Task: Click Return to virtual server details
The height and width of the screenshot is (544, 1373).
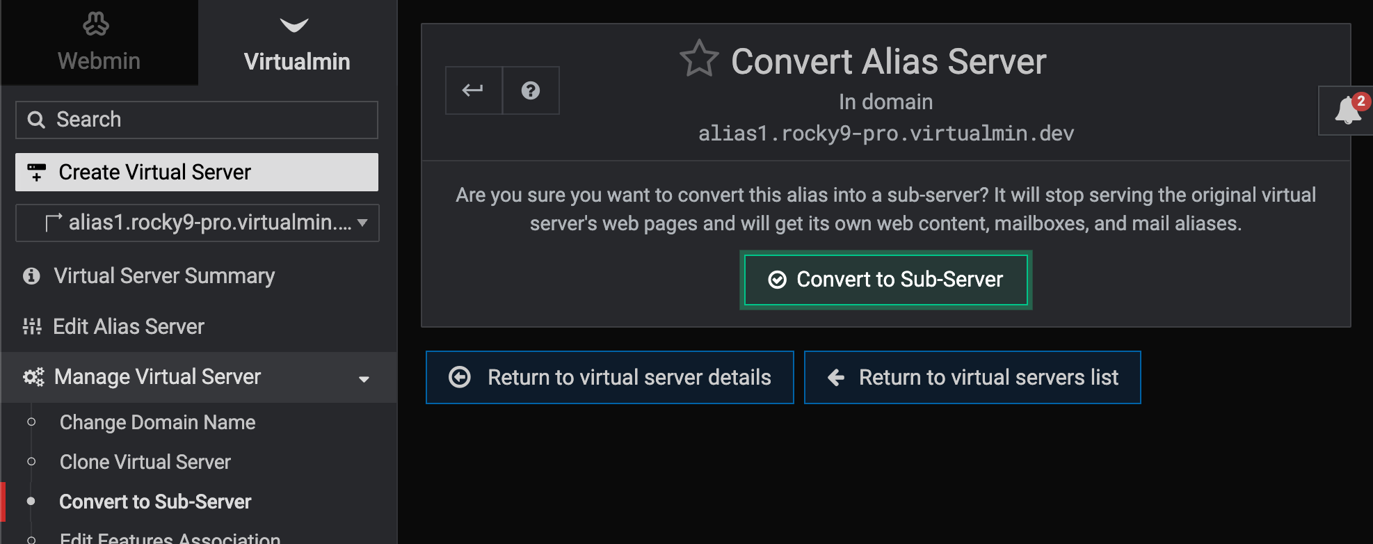Action: click(x=610, y=377)
